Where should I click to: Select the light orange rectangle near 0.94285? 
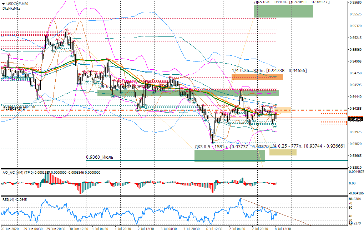(283, 110)
